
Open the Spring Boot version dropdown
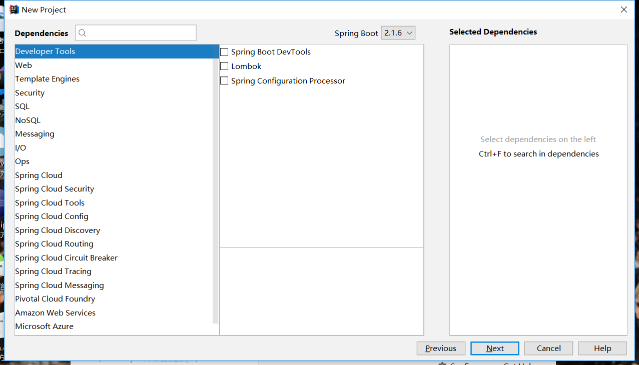click(x=398, y=33)
